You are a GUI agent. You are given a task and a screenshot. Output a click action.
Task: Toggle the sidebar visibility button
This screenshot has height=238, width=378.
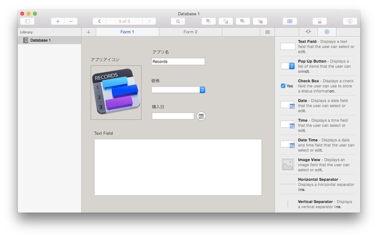pos(27,21)
